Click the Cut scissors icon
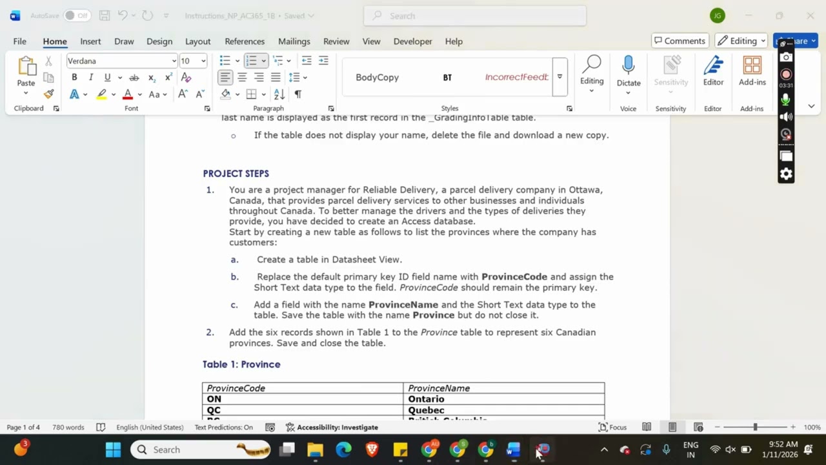The height and width of the screenshot is (465, 826). (48, 61)
